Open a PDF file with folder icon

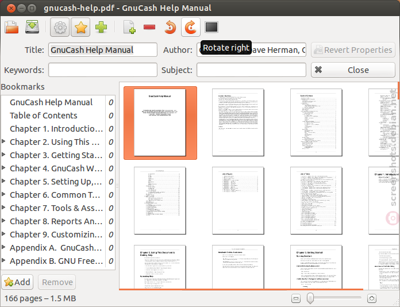11,27
